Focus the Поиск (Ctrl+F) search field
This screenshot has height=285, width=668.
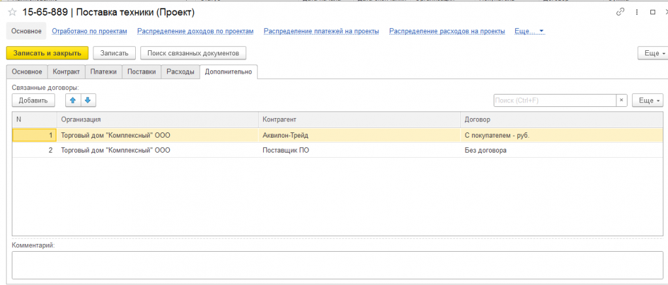pos(554,100)
